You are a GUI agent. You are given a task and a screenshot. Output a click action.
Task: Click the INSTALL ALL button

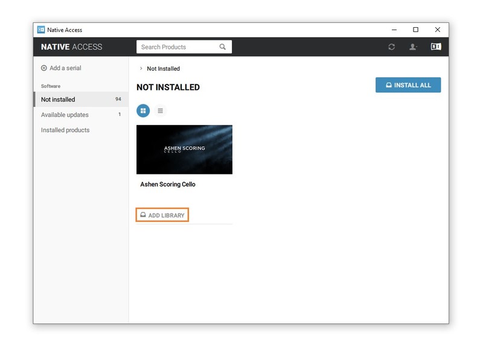tap(408, 85)
